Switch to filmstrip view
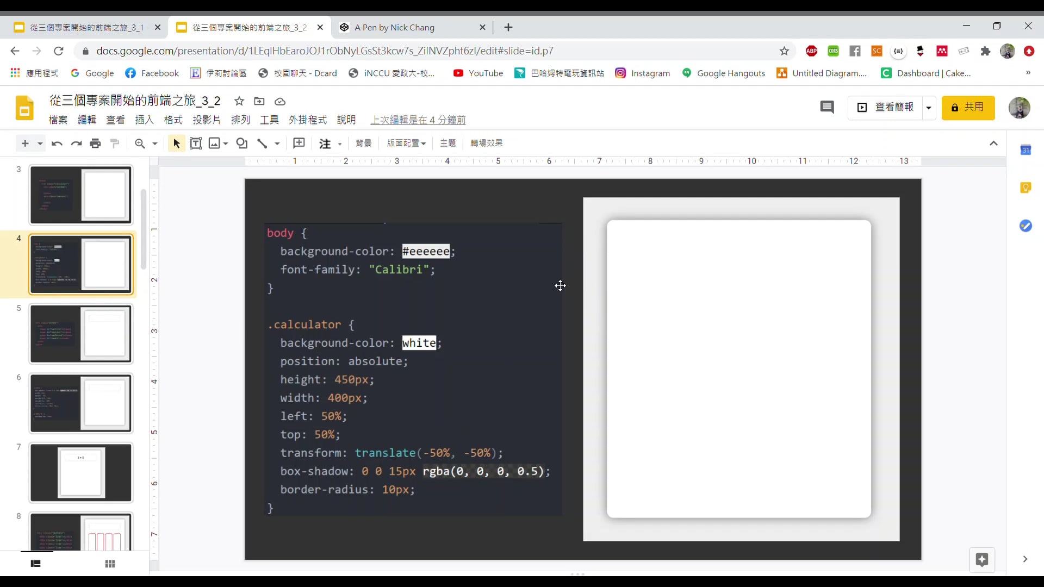Screen dimensions: 1044x587 pyautogui.click(x=36, y=564)
